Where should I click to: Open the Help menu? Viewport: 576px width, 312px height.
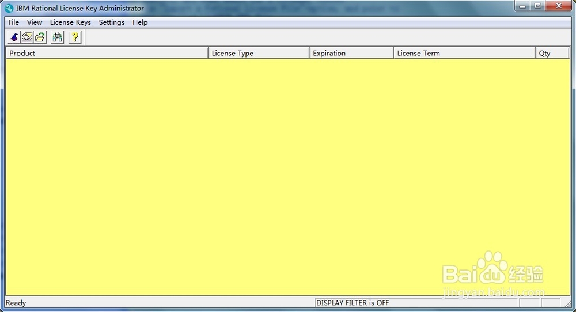(140, 22)
